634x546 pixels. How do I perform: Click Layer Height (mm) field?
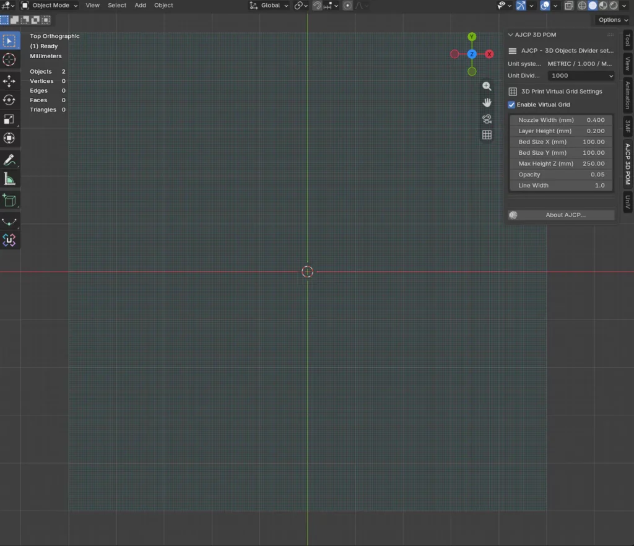(x=561, y=131)
